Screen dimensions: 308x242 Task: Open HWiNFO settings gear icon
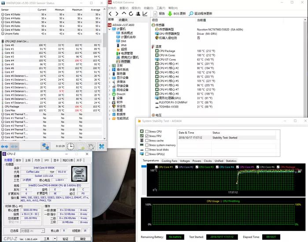coord(91,146)
